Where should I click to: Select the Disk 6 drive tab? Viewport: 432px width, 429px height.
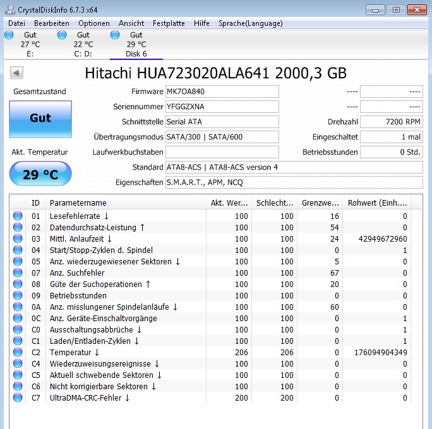tap(136, 44)
